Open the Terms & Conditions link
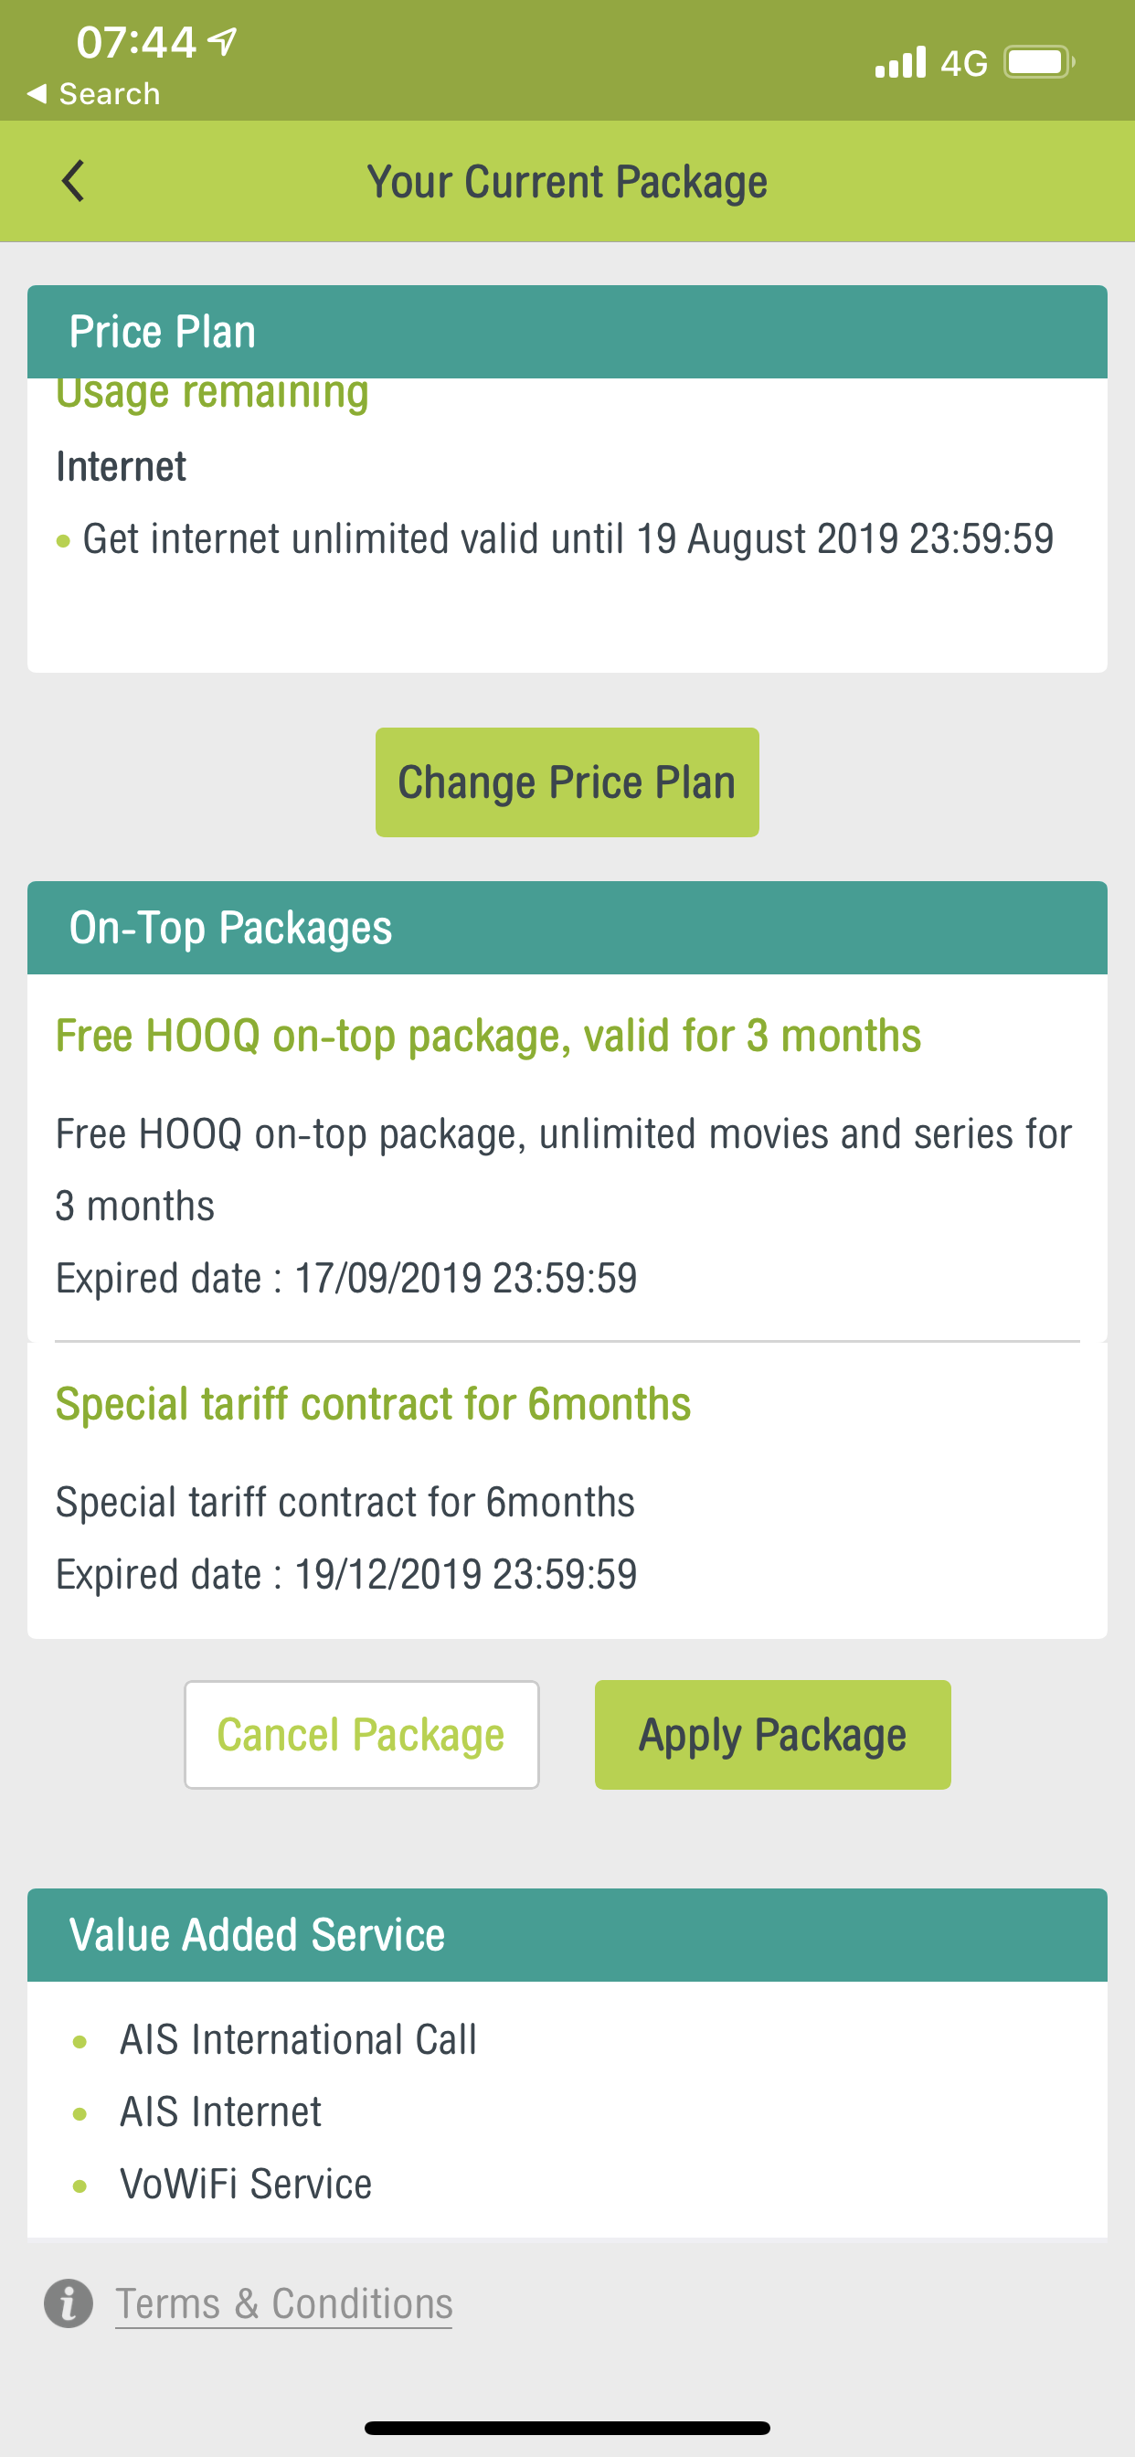The height and width of the screenshot is (2457, 1135). [x=283, y=2303]
